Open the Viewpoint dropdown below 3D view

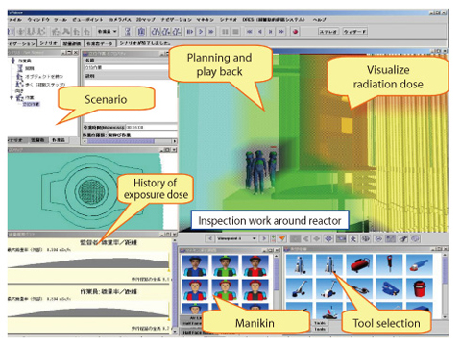[236, 238]
